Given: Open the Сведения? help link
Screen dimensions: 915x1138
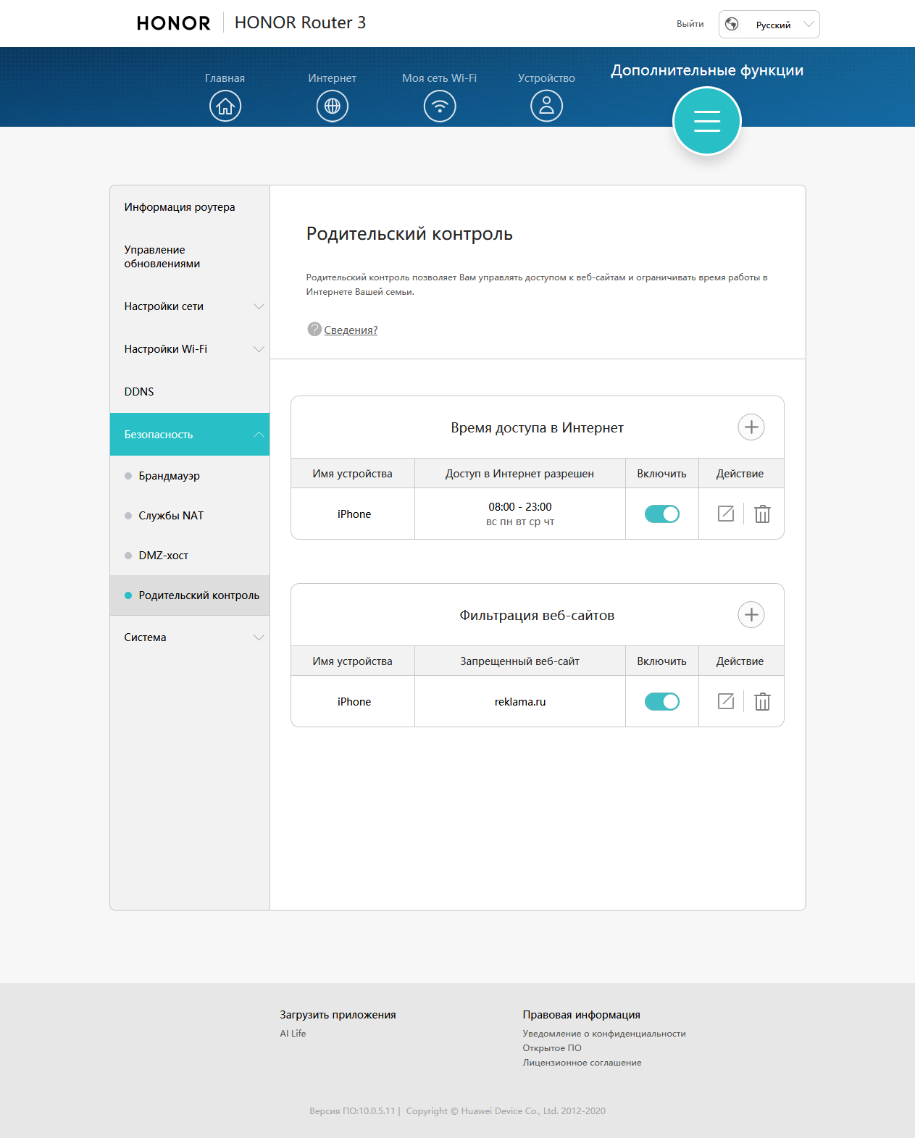Looking at the screenshot, I should [x=351, y=330].
